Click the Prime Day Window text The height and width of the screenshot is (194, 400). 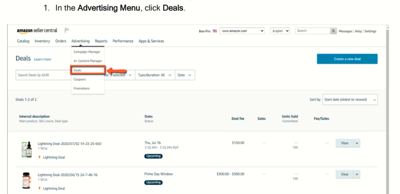click(x=158, y=174)
